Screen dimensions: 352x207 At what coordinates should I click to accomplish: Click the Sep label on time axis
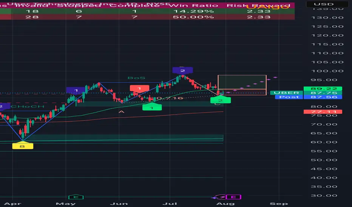point(279,204)
